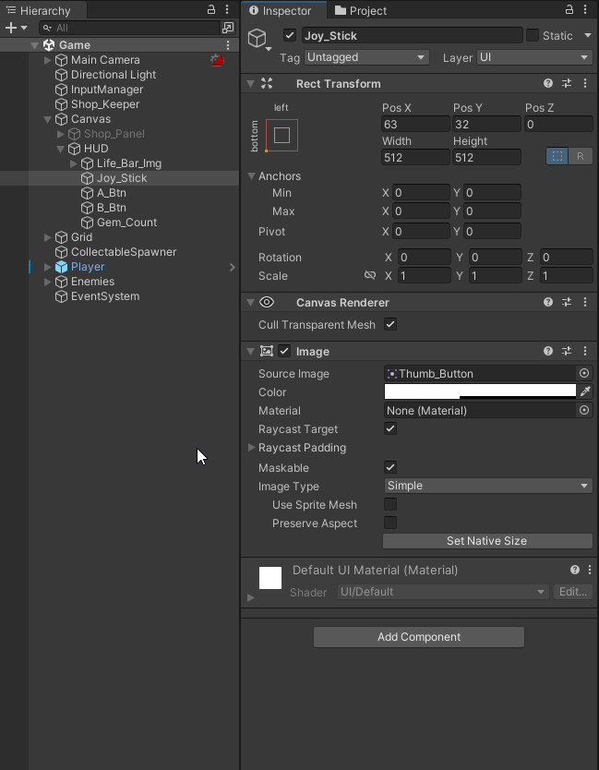Image resolution: width=599 pixels, height=770 pixels.
Task: Open Default UI Material help reference
Action: (x=575, y=570)
